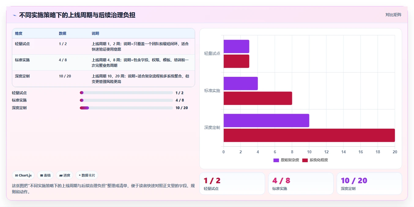The height and width of the screenshot is (207, 414).
Task: Click the chart title 不同实施策略下的上线周期与后续治理负担
Action: tap(77, 15)
